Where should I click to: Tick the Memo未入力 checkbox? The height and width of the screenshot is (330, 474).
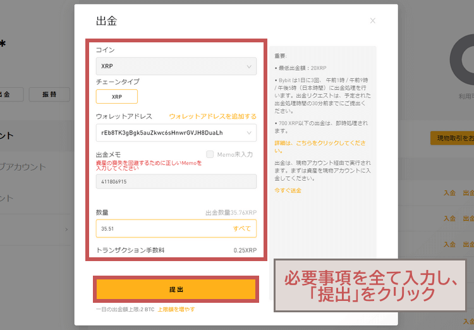tap(210, 154)
